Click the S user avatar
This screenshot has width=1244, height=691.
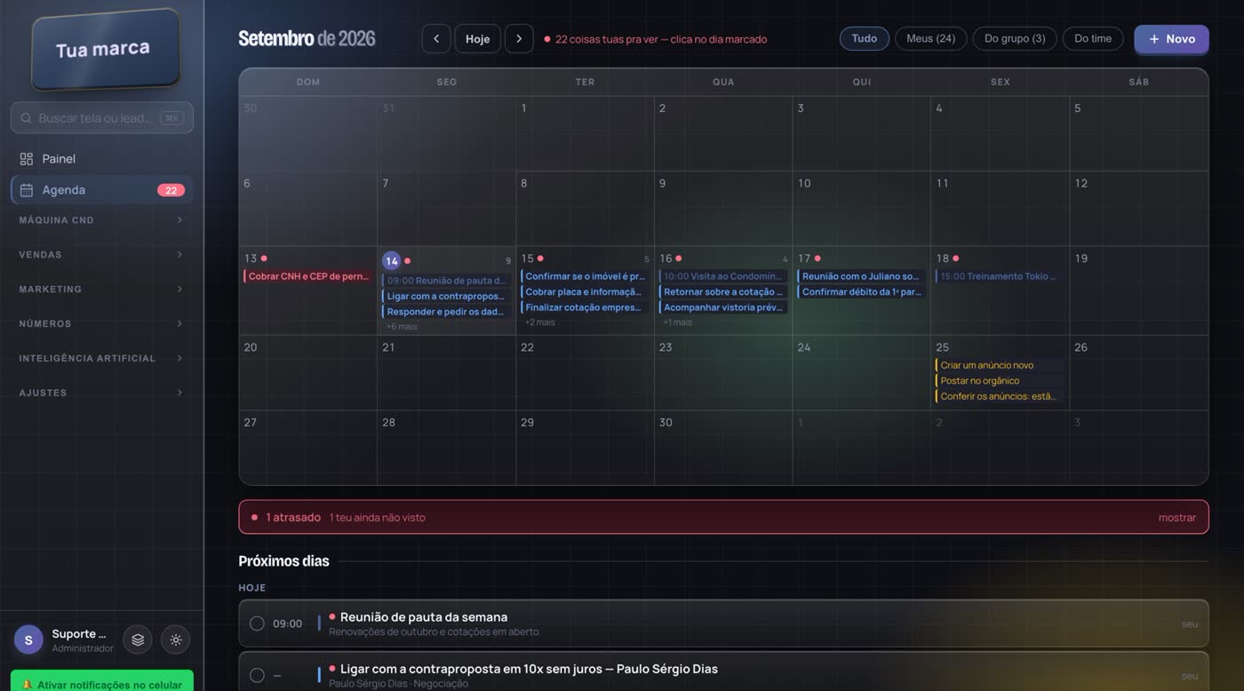(x=28, y=639)
